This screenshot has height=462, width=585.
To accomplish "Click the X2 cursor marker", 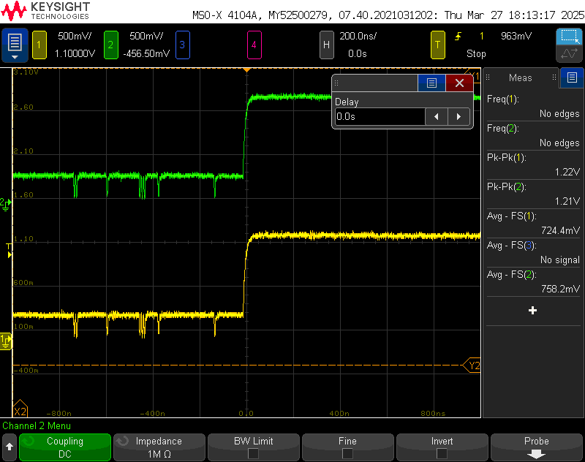I will (20, 409).
